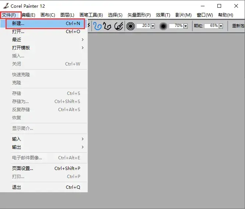The image size is (245, 209).
Task: Close the Corel Painter window
Action: [x=236, y=6]
